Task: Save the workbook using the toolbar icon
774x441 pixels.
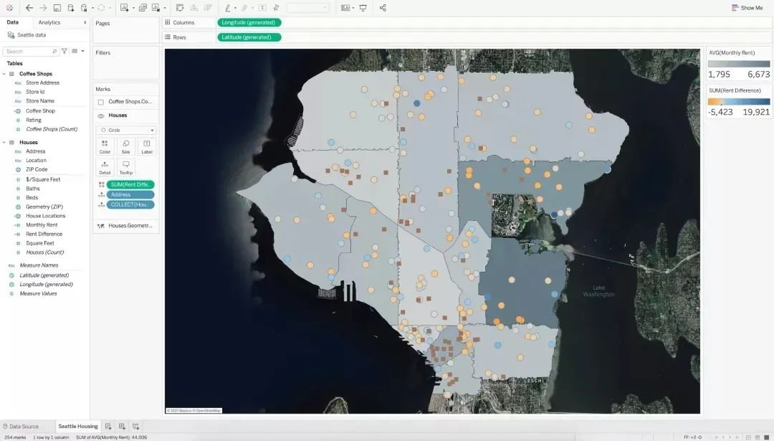Action: [x=57, y=8]
